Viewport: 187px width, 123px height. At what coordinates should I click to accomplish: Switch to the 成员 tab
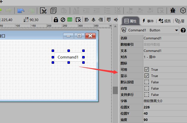pyautogui.click(x=164, y=21)
